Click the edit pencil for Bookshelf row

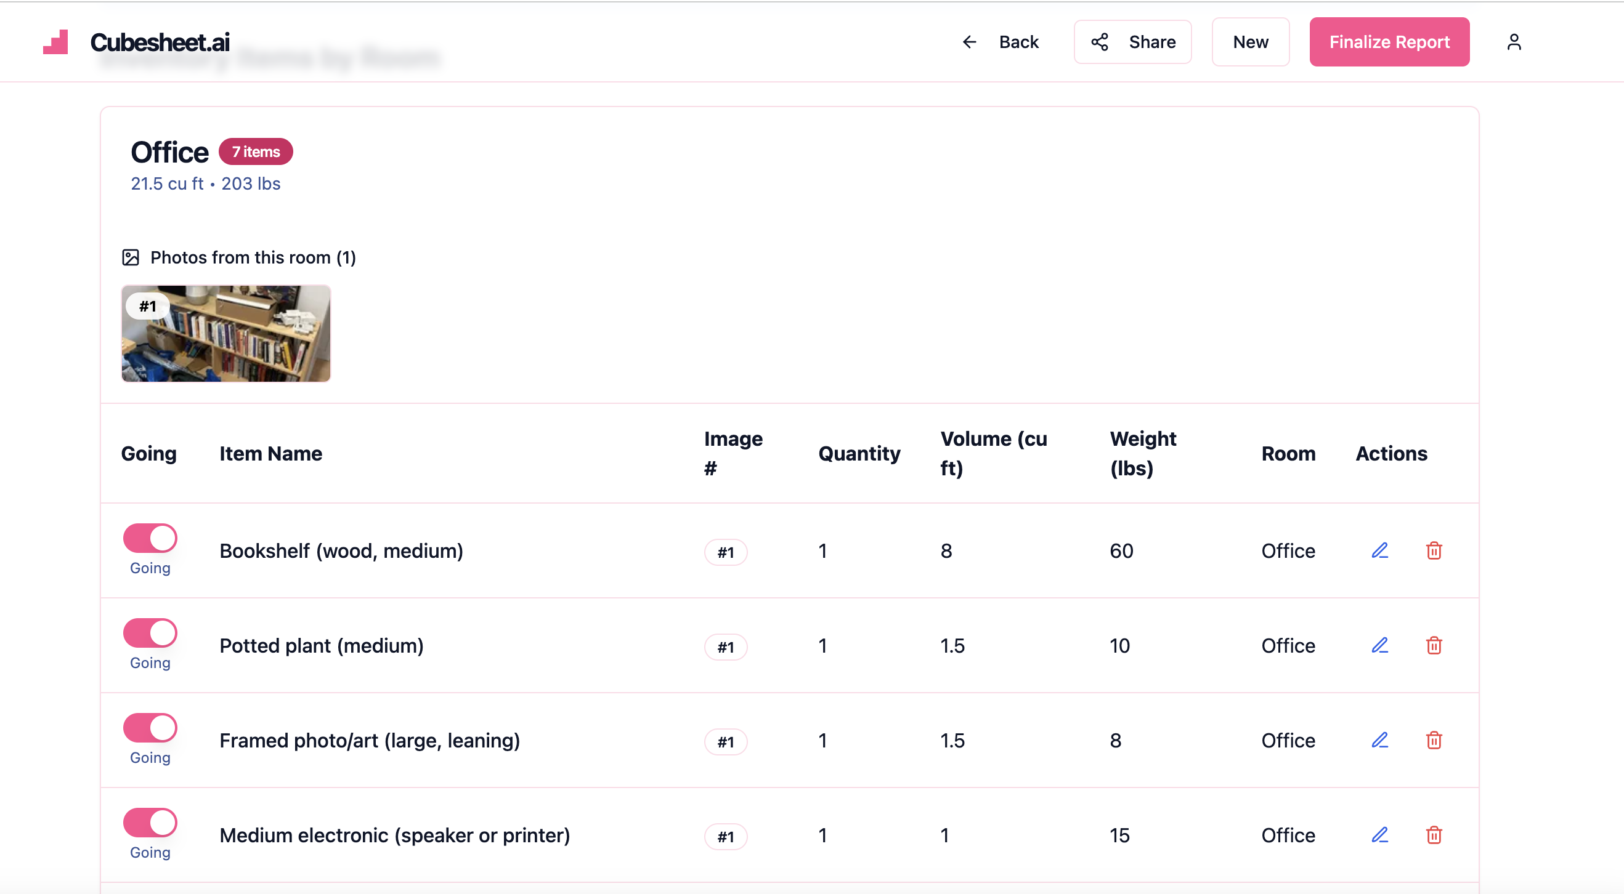[x=1379, y=550]
